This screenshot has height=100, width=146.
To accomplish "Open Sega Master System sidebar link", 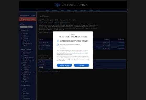I will (x=29, y=73).
